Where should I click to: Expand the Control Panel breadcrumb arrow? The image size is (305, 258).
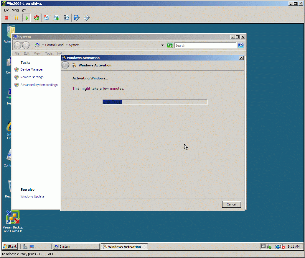coord(67,45)
